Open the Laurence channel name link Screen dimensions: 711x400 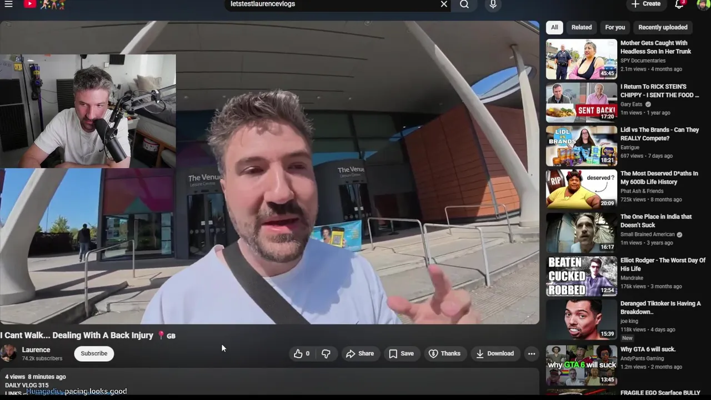[36, 349]
